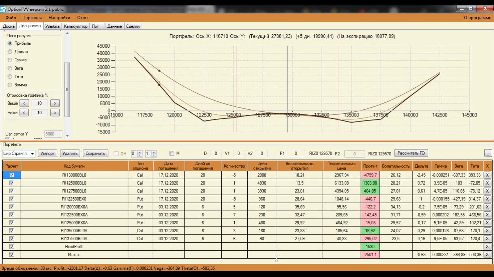Remove RI125000BX0A position with its X button
Image resolution: width=494 pixels, height=277 pixels.
487,223
